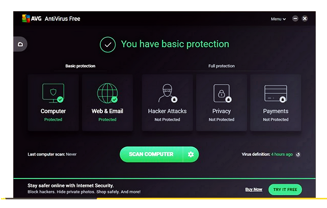The image size is (327, 208).
Task: Select the Hacker Attacks masked figure icon
Action: click(168, 93)
